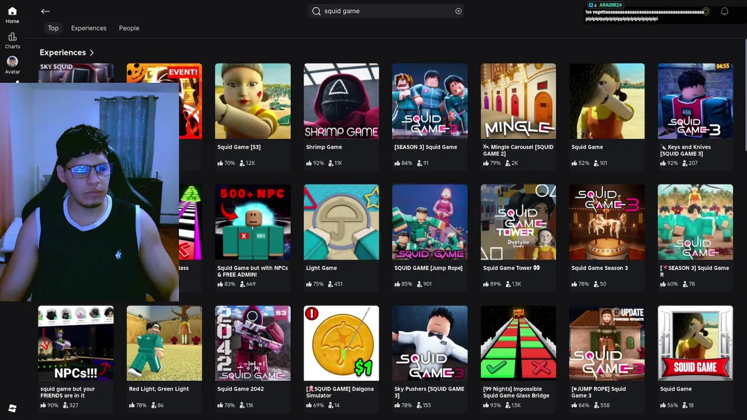Click Red Light, Green Light title text
Image resolution: width=747 pixels, height=420 pixels.
pyautogui.click(x=159, y=389)
